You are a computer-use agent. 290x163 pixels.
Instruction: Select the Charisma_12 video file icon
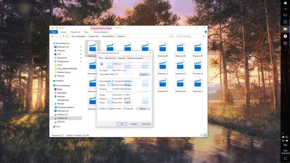[163, 65]
